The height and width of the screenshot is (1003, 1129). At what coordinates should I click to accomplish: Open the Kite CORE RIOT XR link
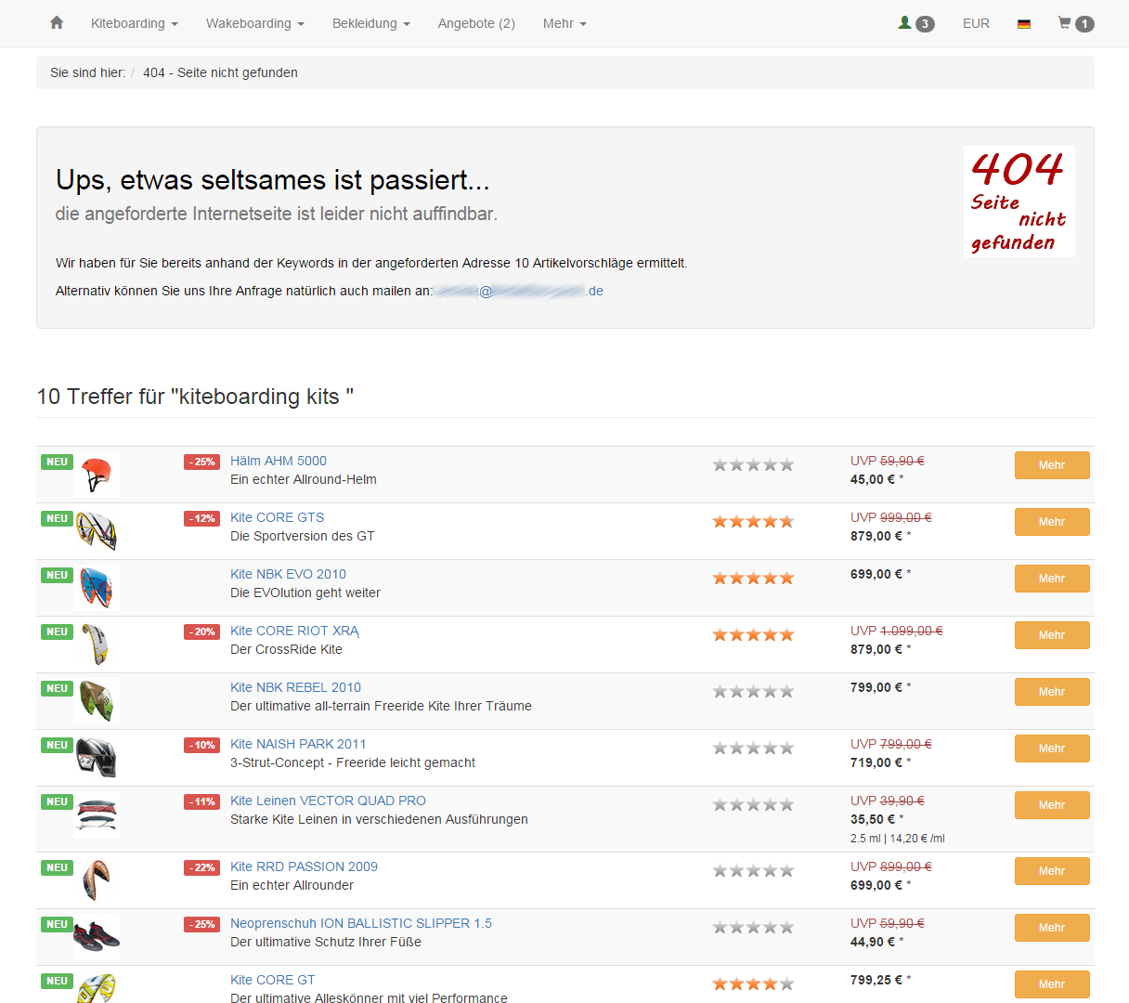[x=294, y=631]
